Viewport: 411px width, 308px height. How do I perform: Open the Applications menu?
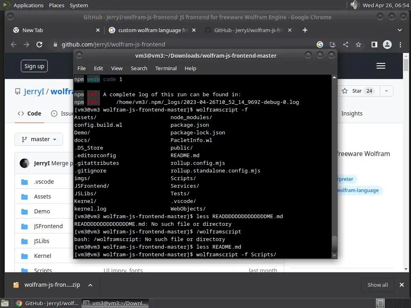(x=28, y=5)
